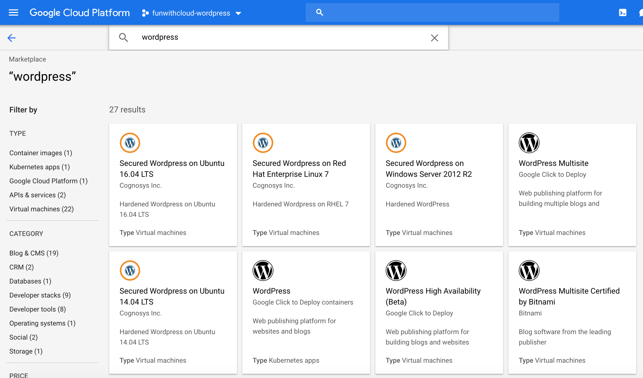
Task: Select the Container images filter
Action: (x=41, y=153)
